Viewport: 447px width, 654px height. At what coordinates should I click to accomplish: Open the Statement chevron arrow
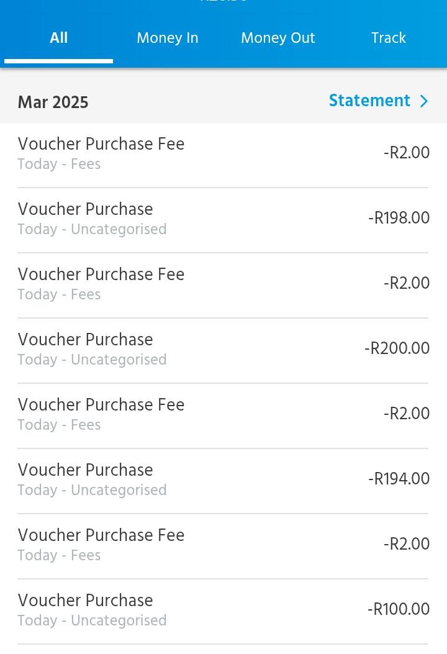coord(424,101)
